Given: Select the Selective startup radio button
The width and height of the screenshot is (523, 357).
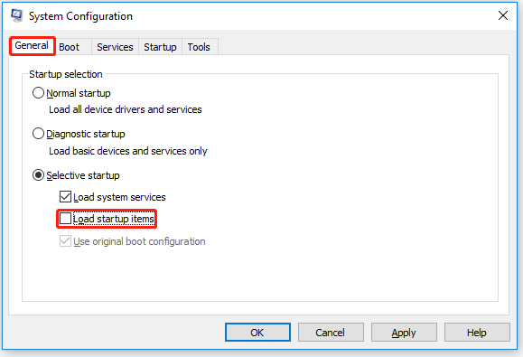Looking at the screenshot, I should (x=38, y=175).
